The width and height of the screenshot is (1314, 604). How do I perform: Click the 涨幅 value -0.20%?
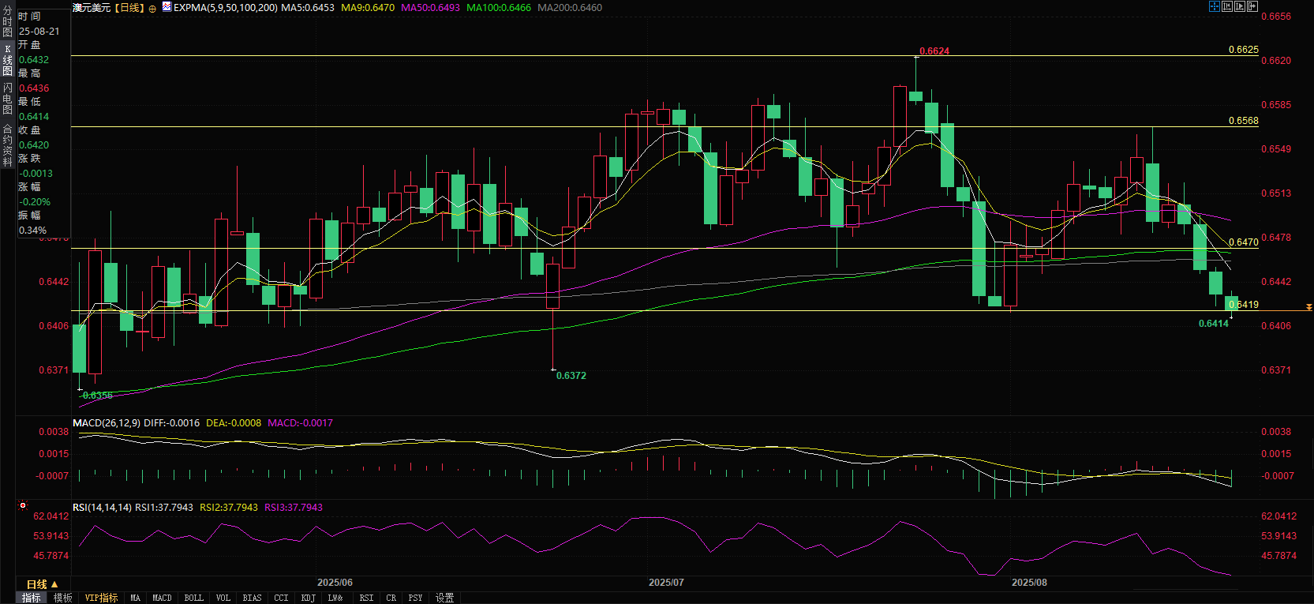click(35, 201)
